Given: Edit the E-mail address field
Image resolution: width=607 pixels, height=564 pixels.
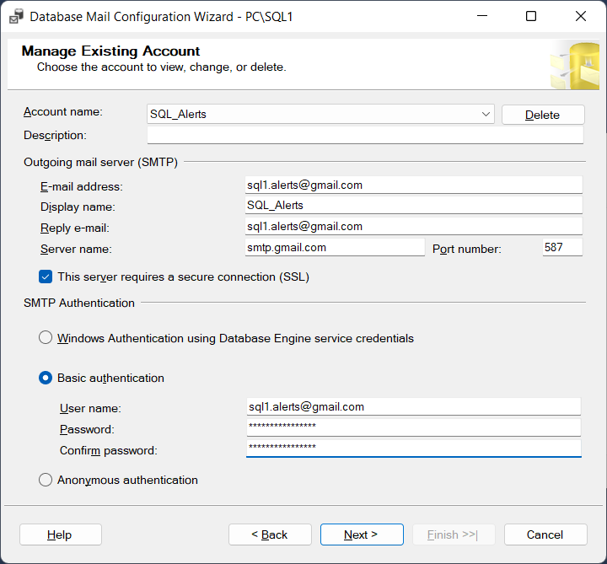Looking at the screenshot, I should pos(413,185).
